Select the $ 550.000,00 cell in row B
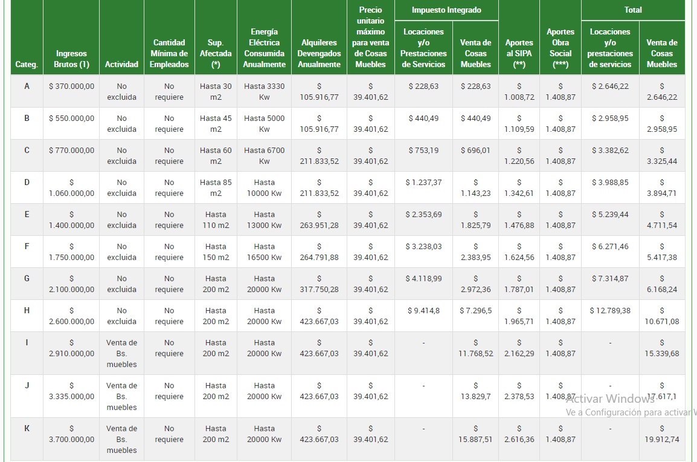This screenshot has width=697, height=462. click(71, 119)
